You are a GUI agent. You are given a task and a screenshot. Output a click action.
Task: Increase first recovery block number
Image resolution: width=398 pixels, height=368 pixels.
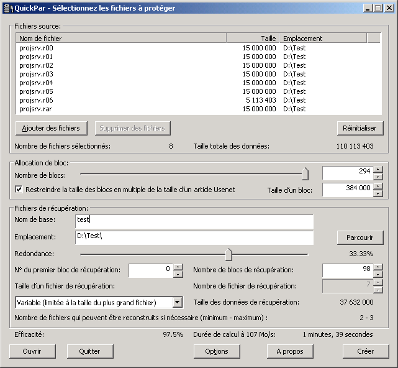(x=178, y=267)
